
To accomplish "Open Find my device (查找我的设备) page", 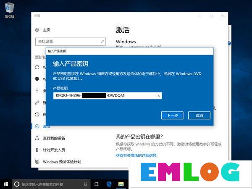I will (x=54, y=138).
